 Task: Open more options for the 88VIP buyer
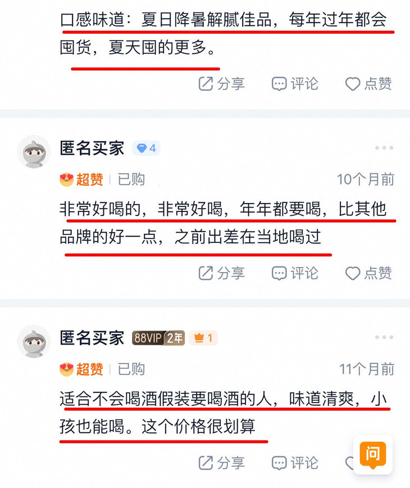pyautogui.click(x=384, y=337)
